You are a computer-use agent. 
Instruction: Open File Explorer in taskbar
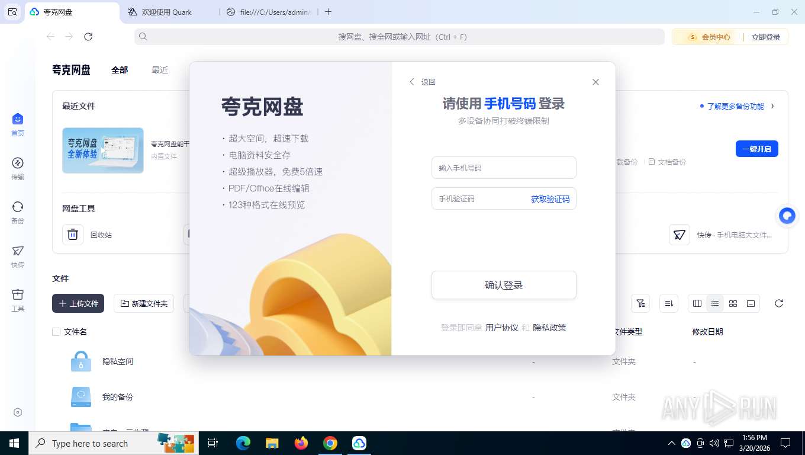pyautogui.click(x=272, y=443)
